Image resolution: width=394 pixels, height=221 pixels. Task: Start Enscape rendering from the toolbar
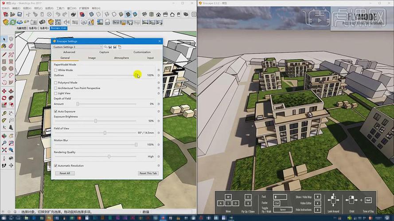5,22
